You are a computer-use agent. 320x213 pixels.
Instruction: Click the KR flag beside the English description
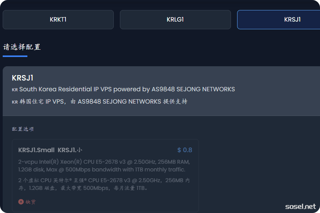(x=15, y=90)
